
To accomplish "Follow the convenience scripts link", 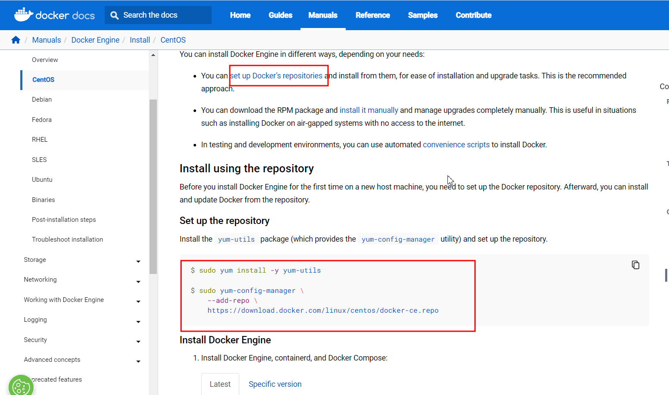I will (456, 145).
